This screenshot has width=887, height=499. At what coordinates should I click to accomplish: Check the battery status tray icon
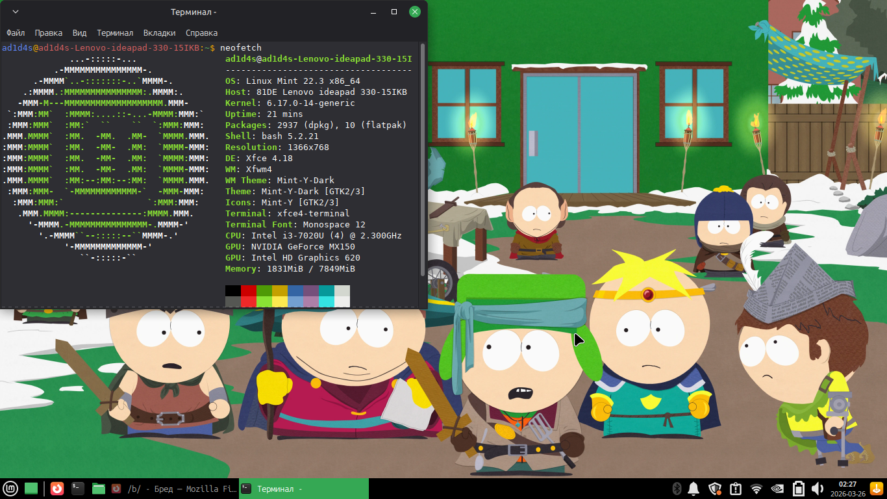[x=799, y=489]
